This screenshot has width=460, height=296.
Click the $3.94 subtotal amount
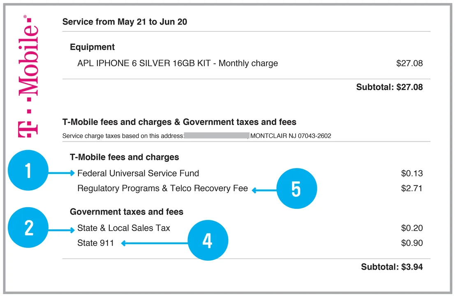392,267
